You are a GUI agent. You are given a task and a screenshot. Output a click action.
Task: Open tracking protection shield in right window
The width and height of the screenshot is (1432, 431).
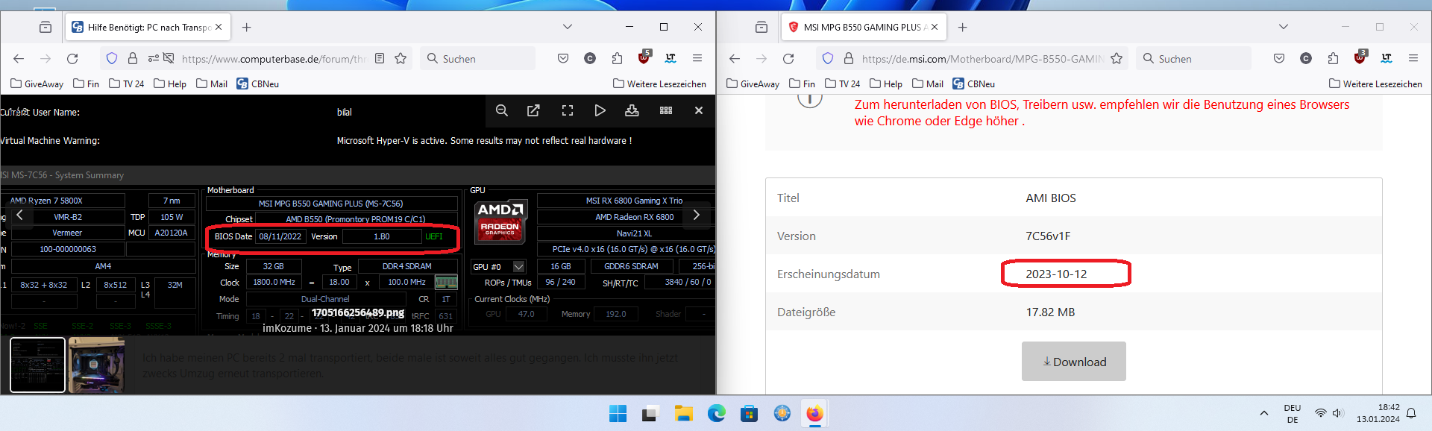(x=828, y=59)
